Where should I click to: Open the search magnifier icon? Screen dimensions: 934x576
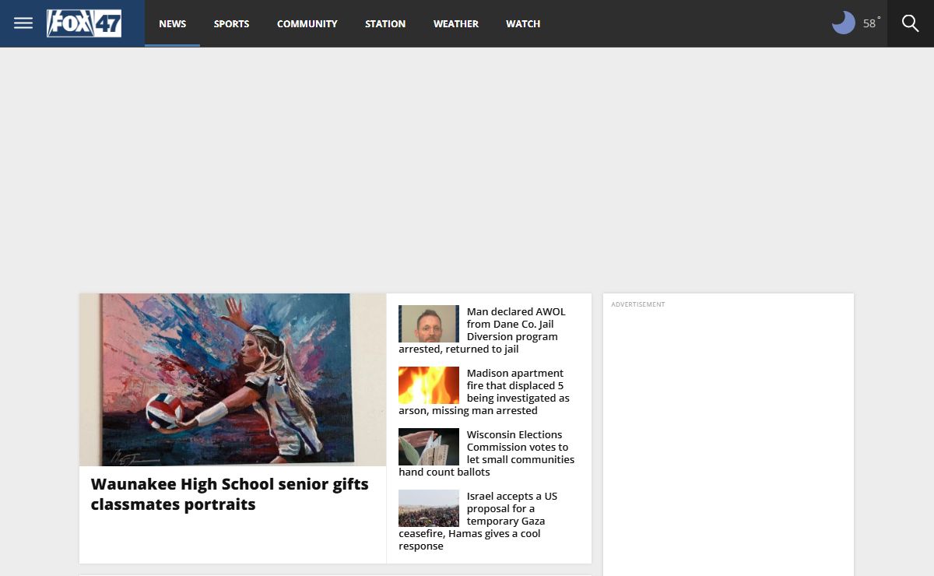pyautogui.click(x=911, y=23)
